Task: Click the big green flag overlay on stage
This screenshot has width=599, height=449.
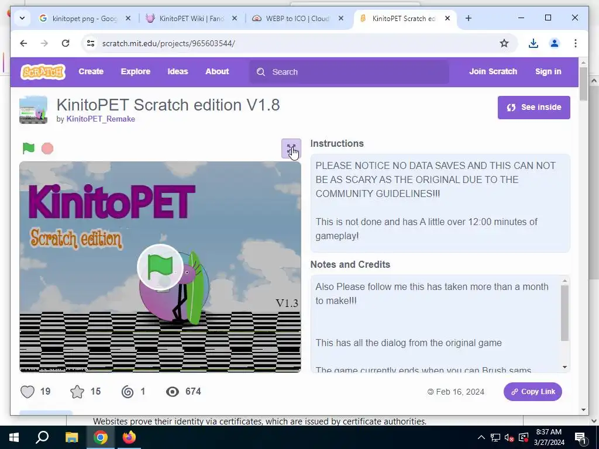Action: point(160,267)
